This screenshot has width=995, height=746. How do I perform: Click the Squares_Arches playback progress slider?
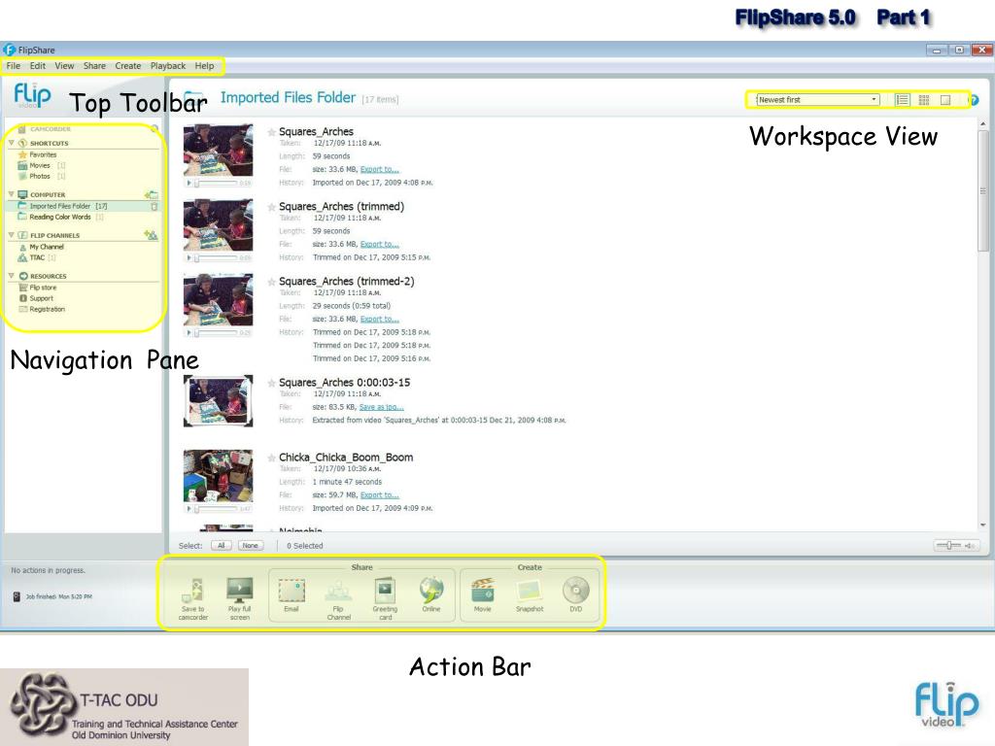click(x=217, y=183)
